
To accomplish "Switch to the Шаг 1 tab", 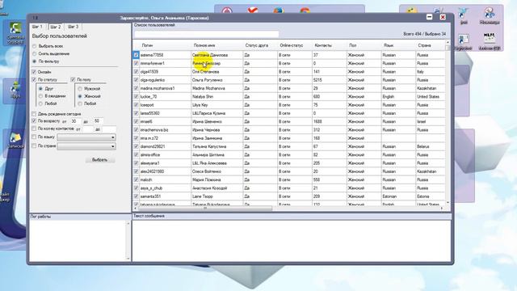I will point(37,27).
